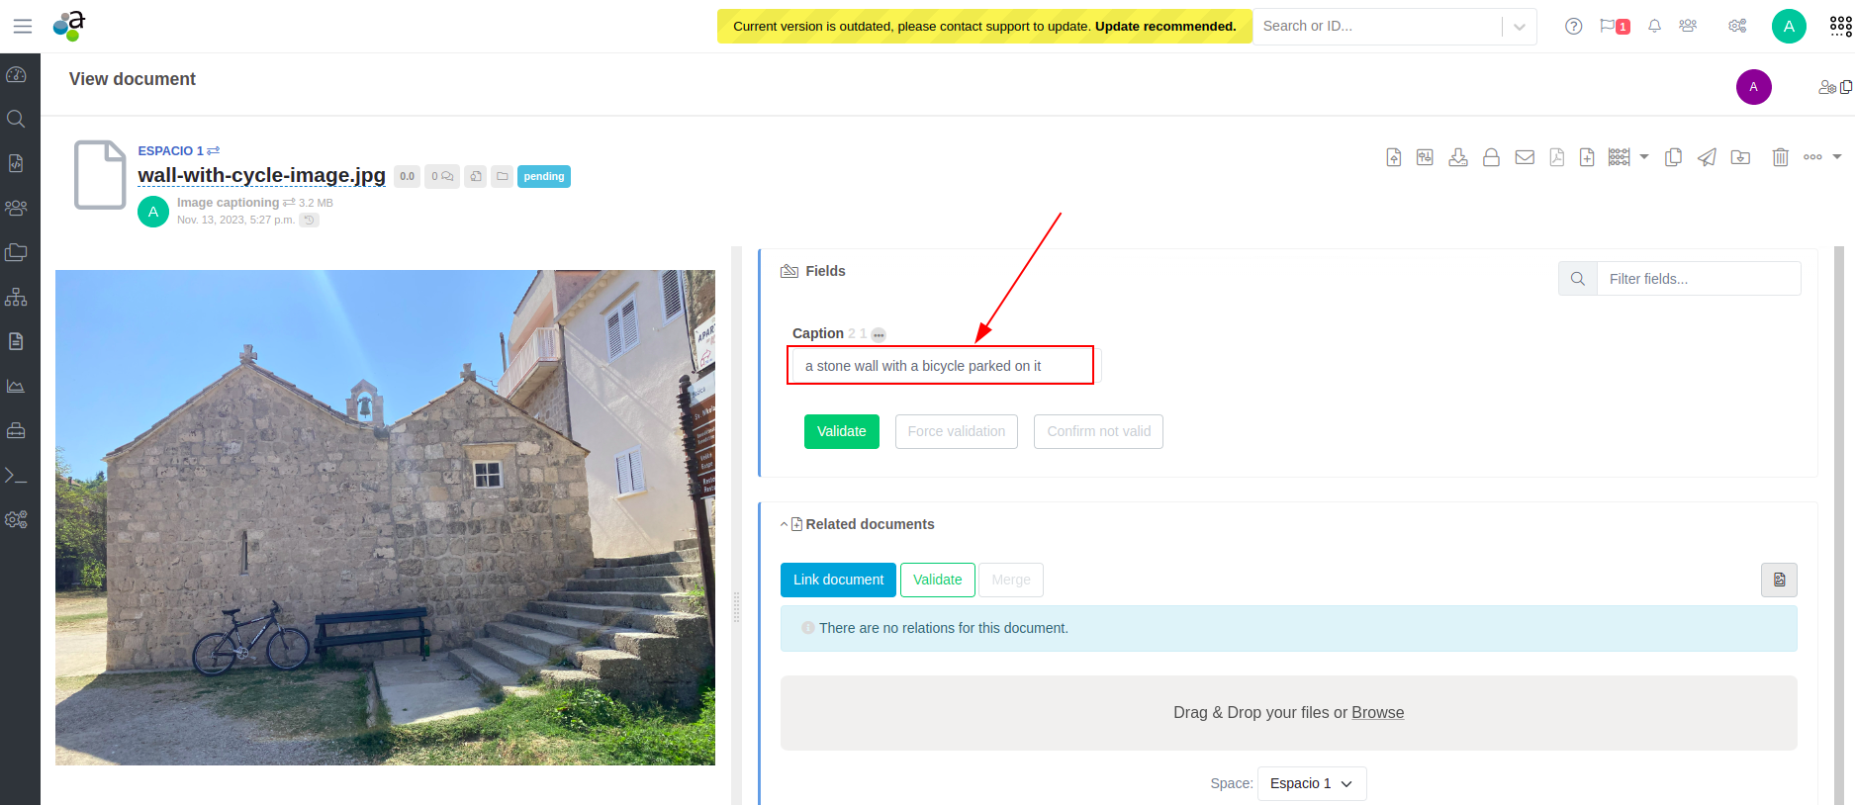
Task: Click the flag icon with badge 1
Action: (x=1614, y=27)
